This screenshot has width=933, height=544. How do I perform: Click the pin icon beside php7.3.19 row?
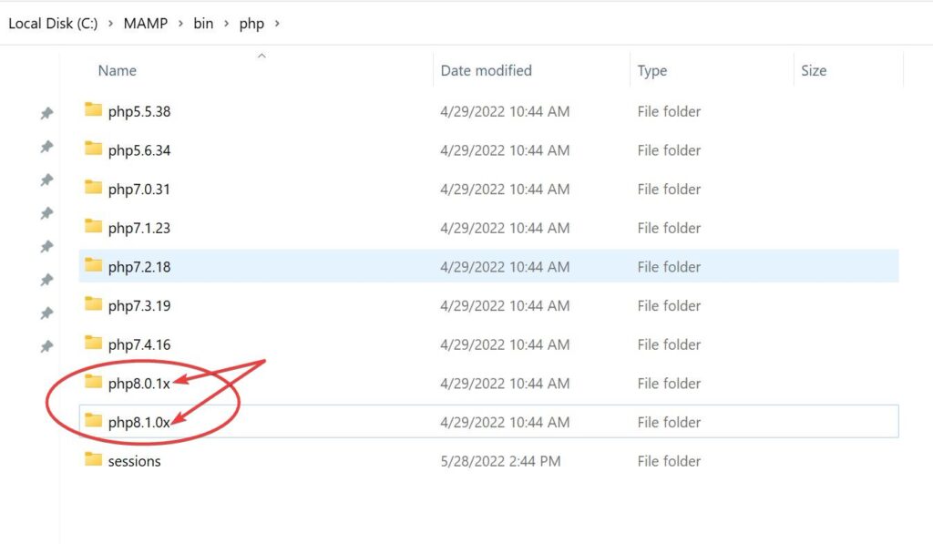point(46,280)
